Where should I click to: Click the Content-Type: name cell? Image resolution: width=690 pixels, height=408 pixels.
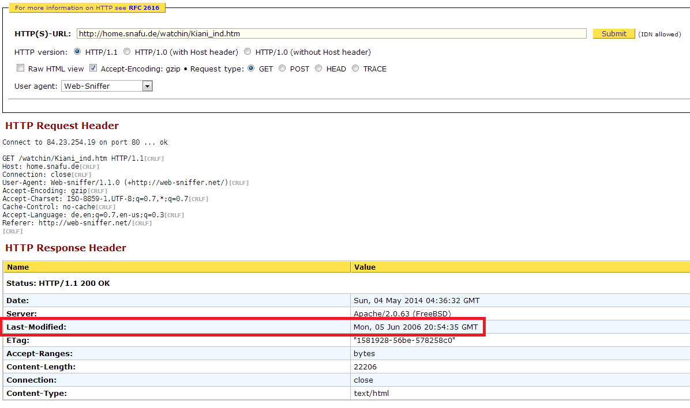pos(177,393)
